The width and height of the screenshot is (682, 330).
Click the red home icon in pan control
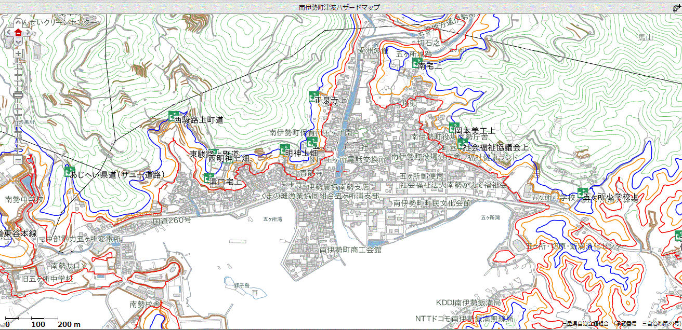pos(18,32)
